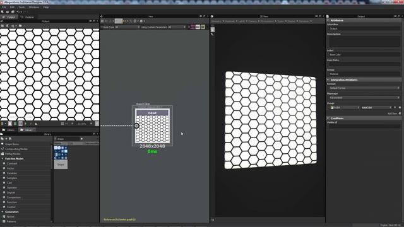This screenshot has width=404, height=227.
Task: Remove the baseColor usage item
Action: coord(395,108)
